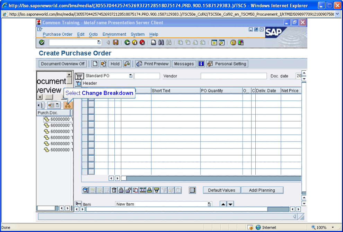Screen dimensions: 343x232
Task: Click the green Back arrow icon
Action: [x=127, y=42]
